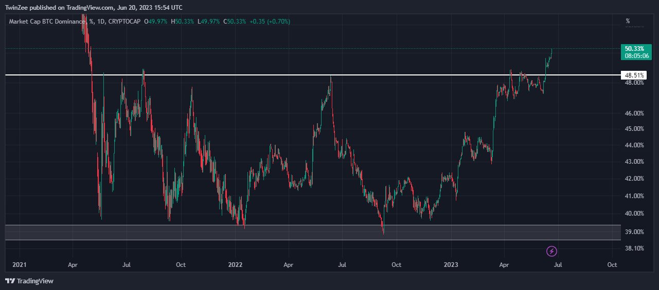Click the '1D' interval label in legend

[x=100, y=22]
